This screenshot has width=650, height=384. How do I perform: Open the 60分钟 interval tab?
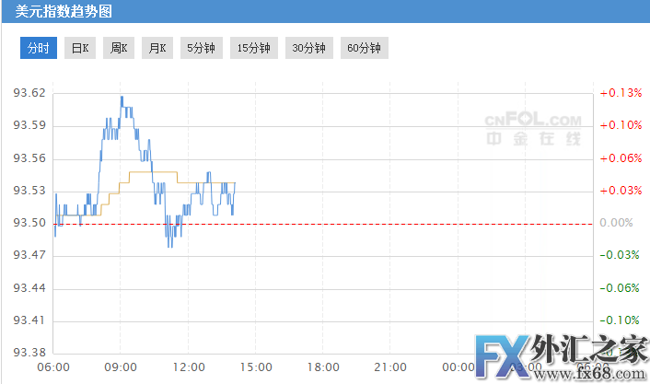(x=364, y=48)
